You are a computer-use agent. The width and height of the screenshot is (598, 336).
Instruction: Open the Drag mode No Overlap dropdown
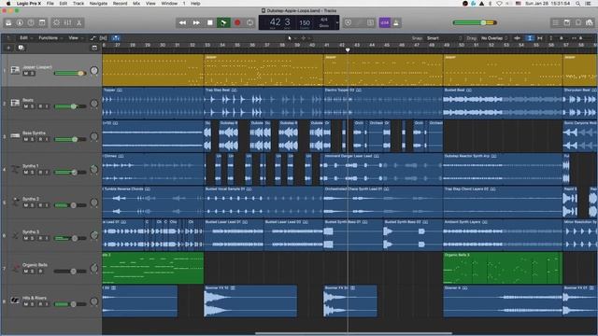494,38
